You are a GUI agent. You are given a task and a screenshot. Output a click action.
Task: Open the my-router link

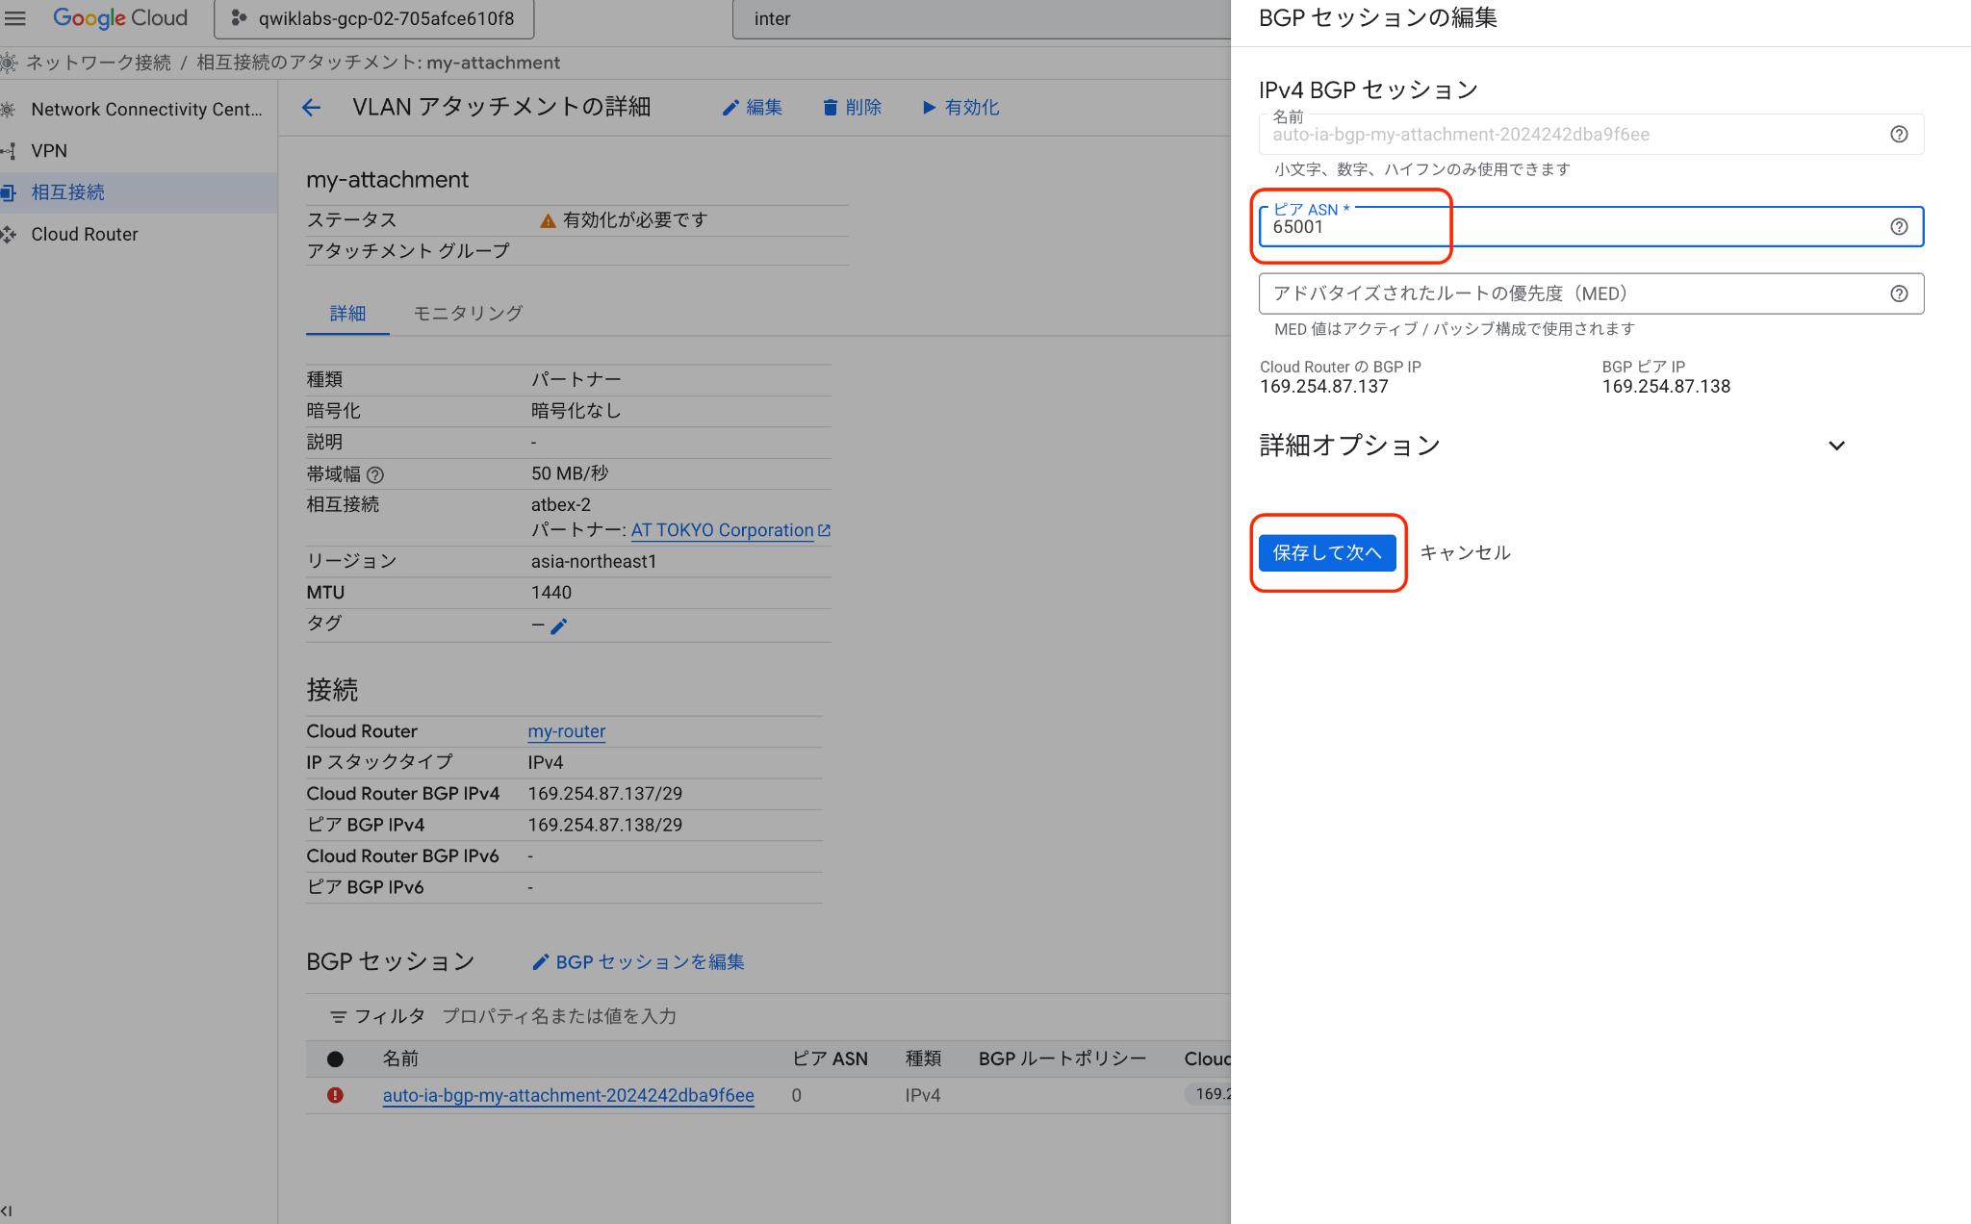(x=566, y=731)
